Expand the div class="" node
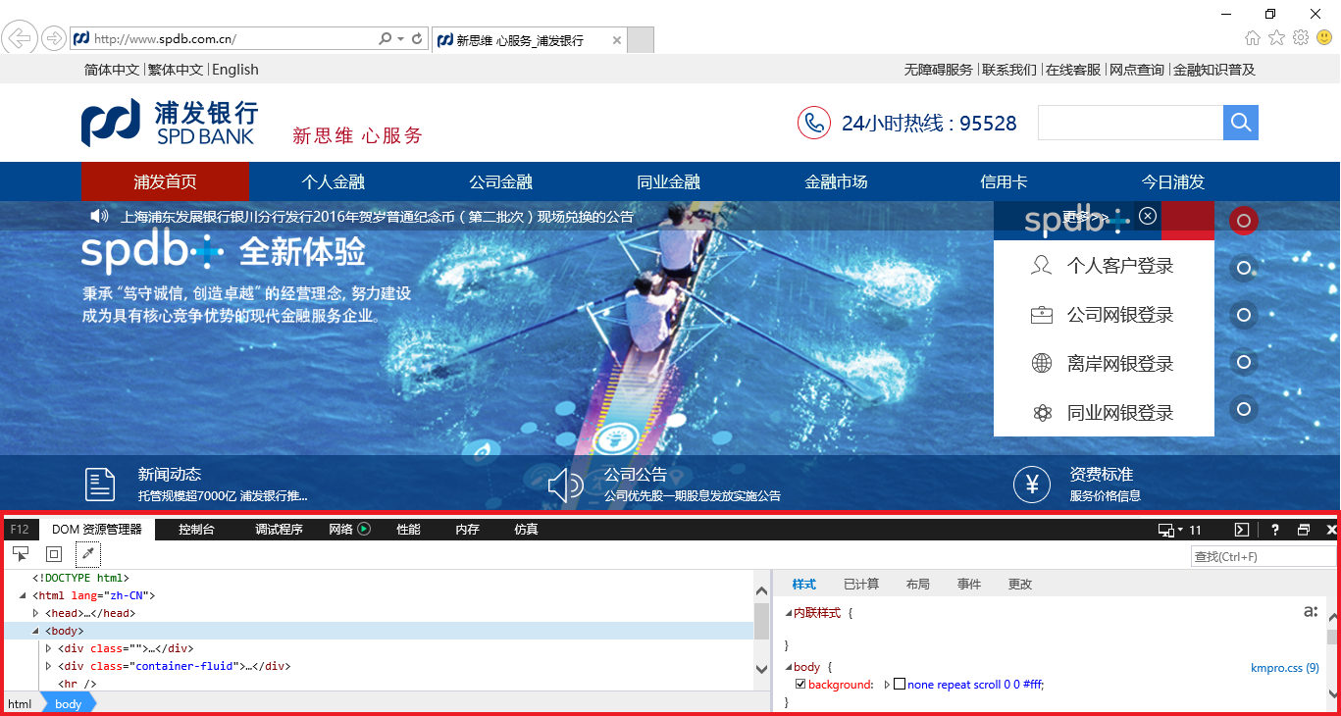 pyautogui.click(x=48, y=648)
